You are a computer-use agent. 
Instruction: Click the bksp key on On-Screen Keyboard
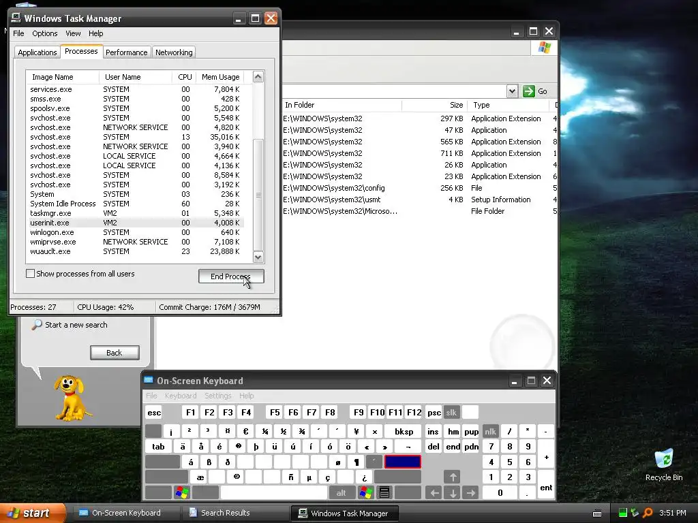pos(404,431)
